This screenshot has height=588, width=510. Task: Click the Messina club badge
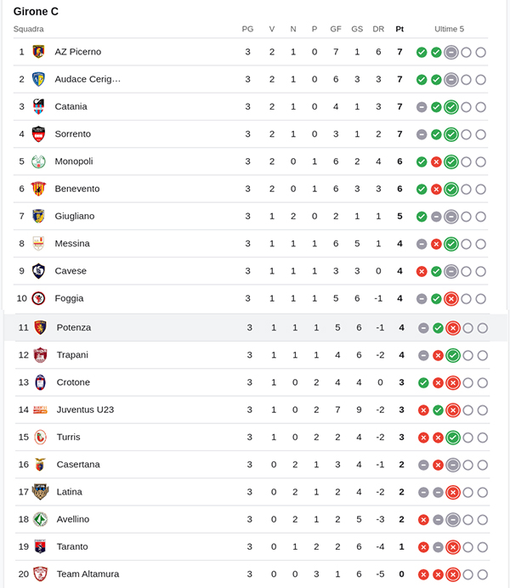coord(38,243)
